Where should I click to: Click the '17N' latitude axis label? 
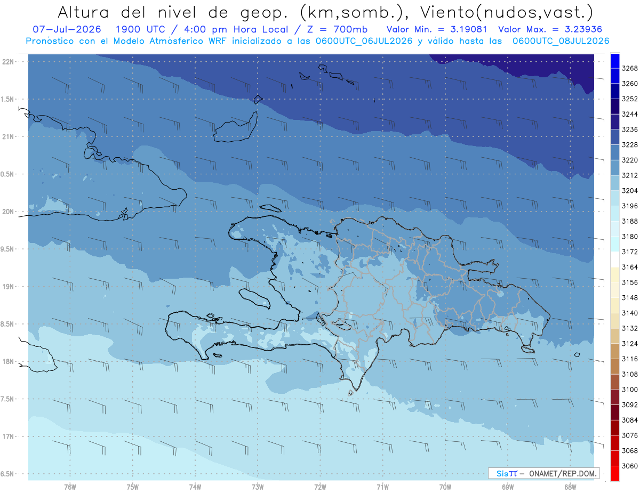(9, 436)
